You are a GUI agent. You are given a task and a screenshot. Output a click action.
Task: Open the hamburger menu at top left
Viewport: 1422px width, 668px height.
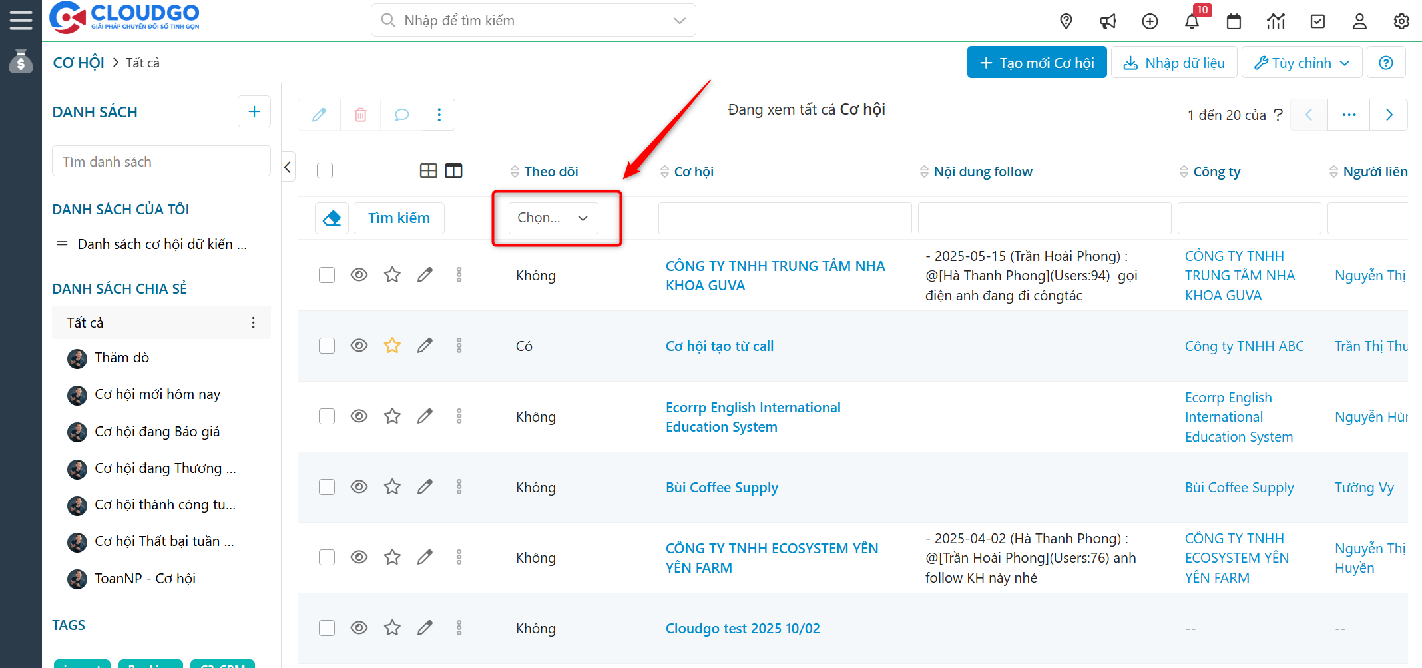(21, 19)
